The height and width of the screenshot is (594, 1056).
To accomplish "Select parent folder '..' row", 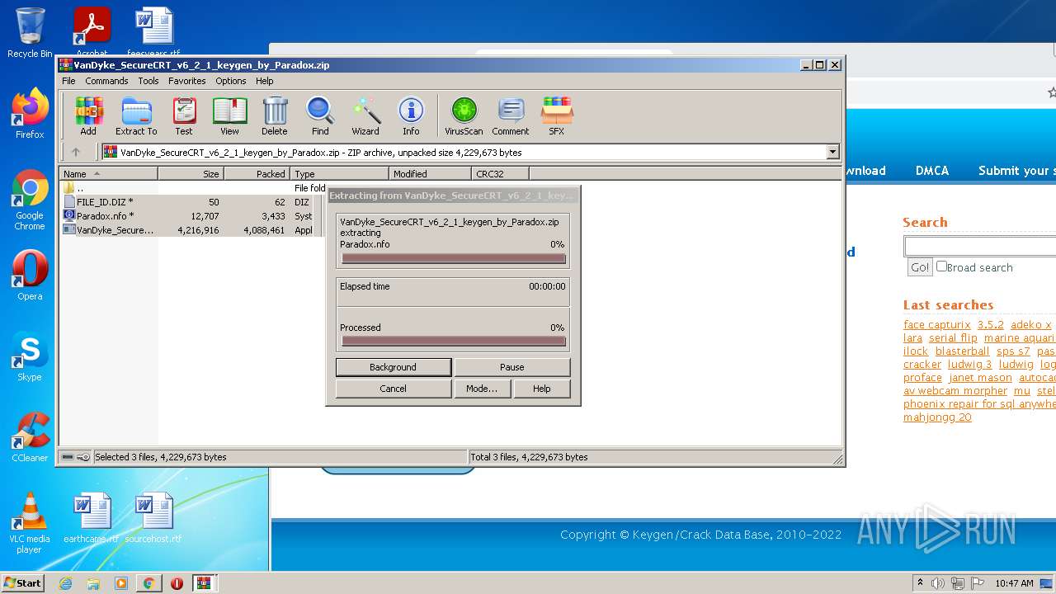I will point(192,188).
